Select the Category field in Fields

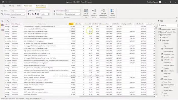click(x=166, y=43)
